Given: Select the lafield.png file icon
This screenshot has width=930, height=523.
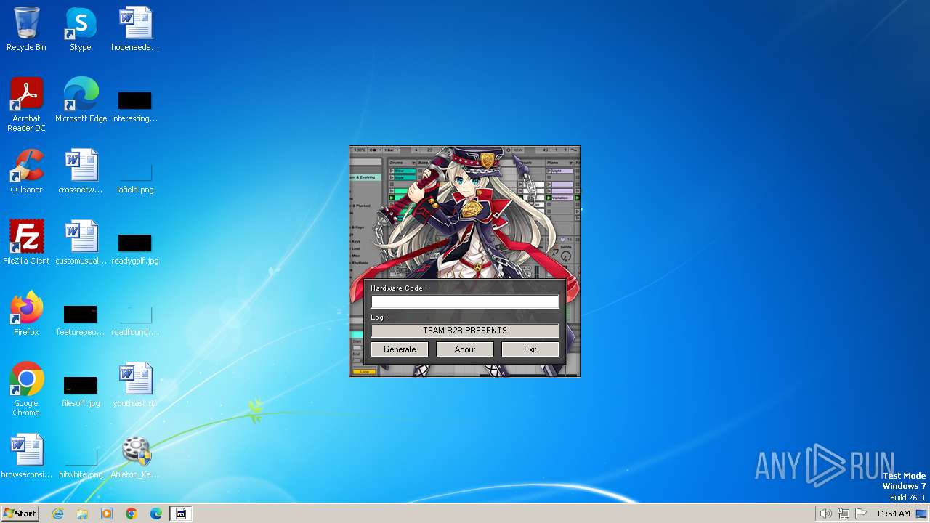Looking at the screenshot, I should click(x=135, y=177).
